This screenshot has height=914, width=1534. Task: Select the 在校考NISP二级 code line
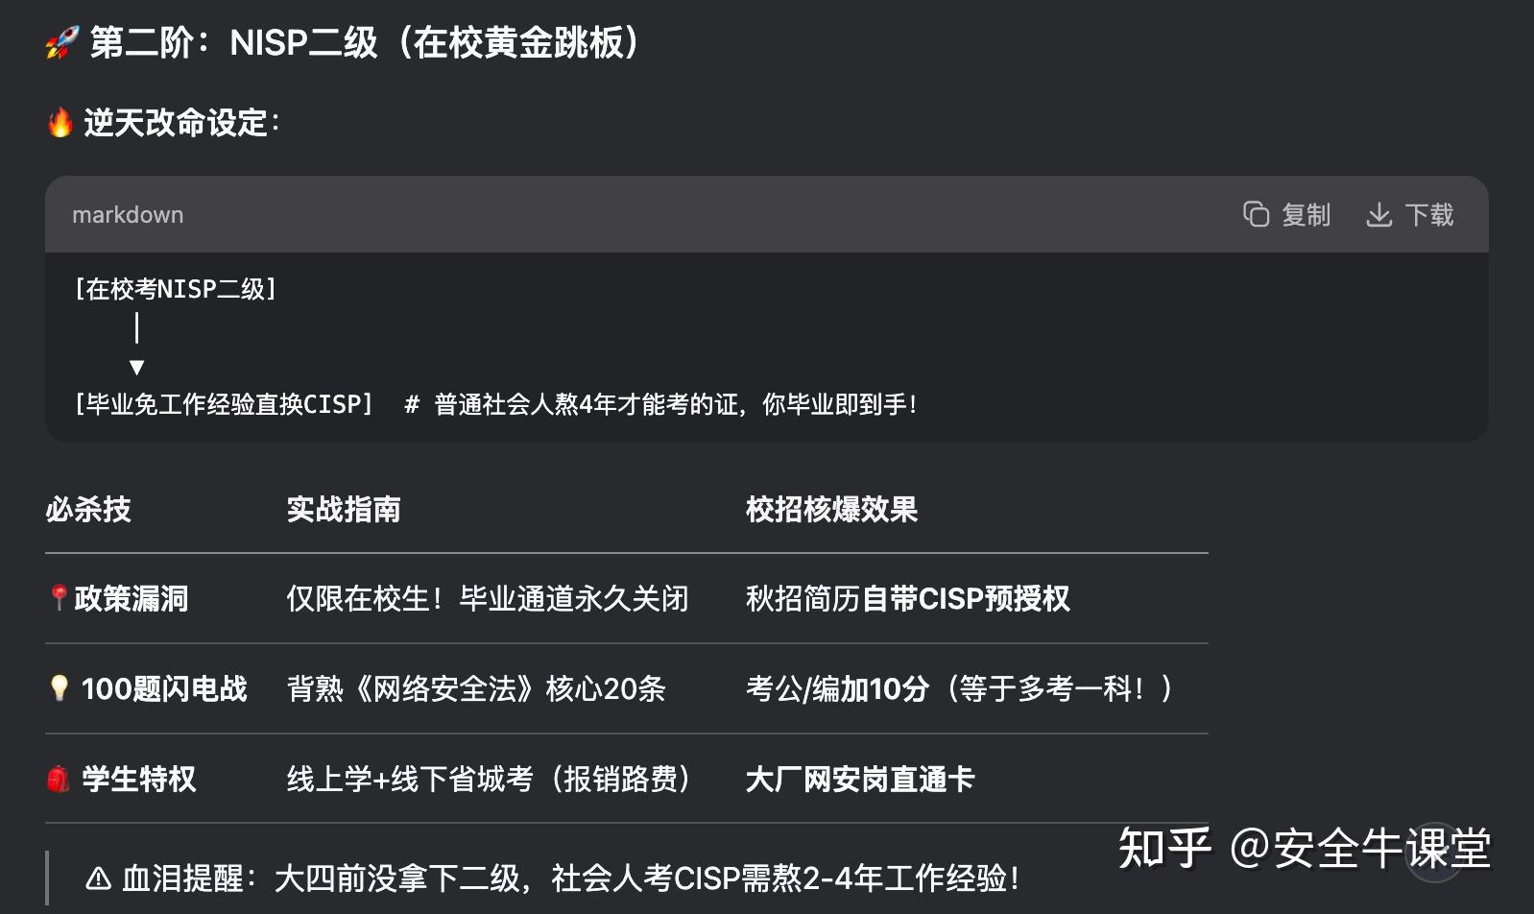tap(177, 289)
